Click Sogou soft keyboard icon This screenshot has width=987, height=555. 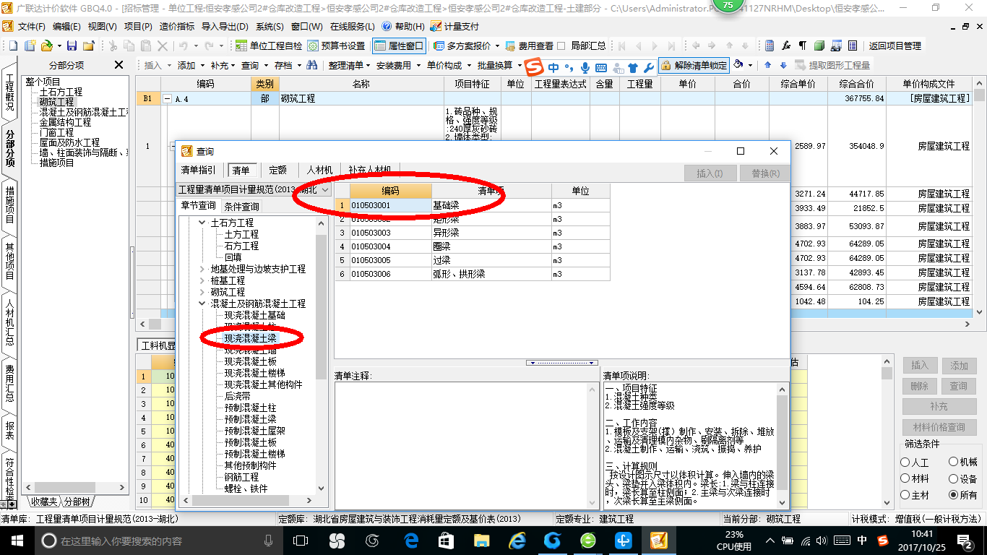pyautogui.click(x=601, y=68)
